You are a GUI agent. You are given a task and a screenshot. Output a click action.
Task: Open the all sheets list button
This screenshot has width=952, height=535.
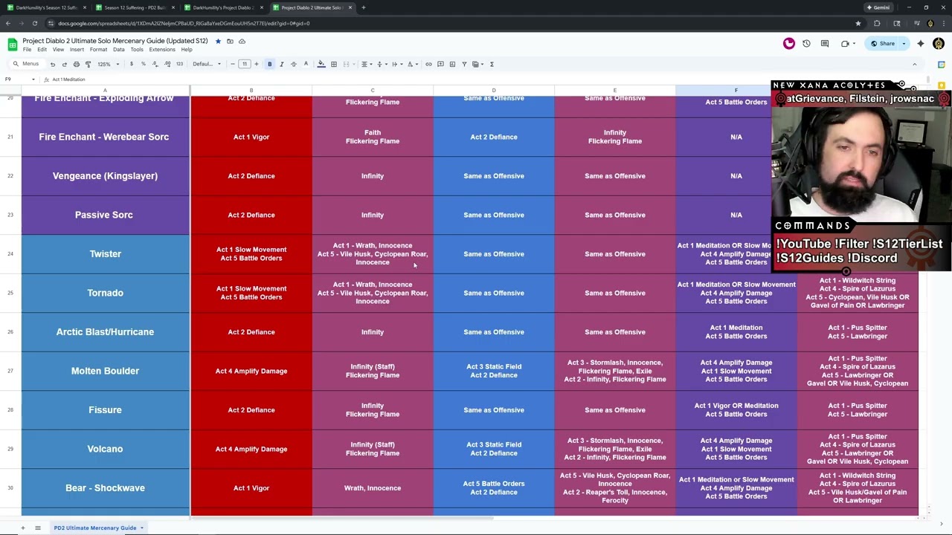[37, 528]
